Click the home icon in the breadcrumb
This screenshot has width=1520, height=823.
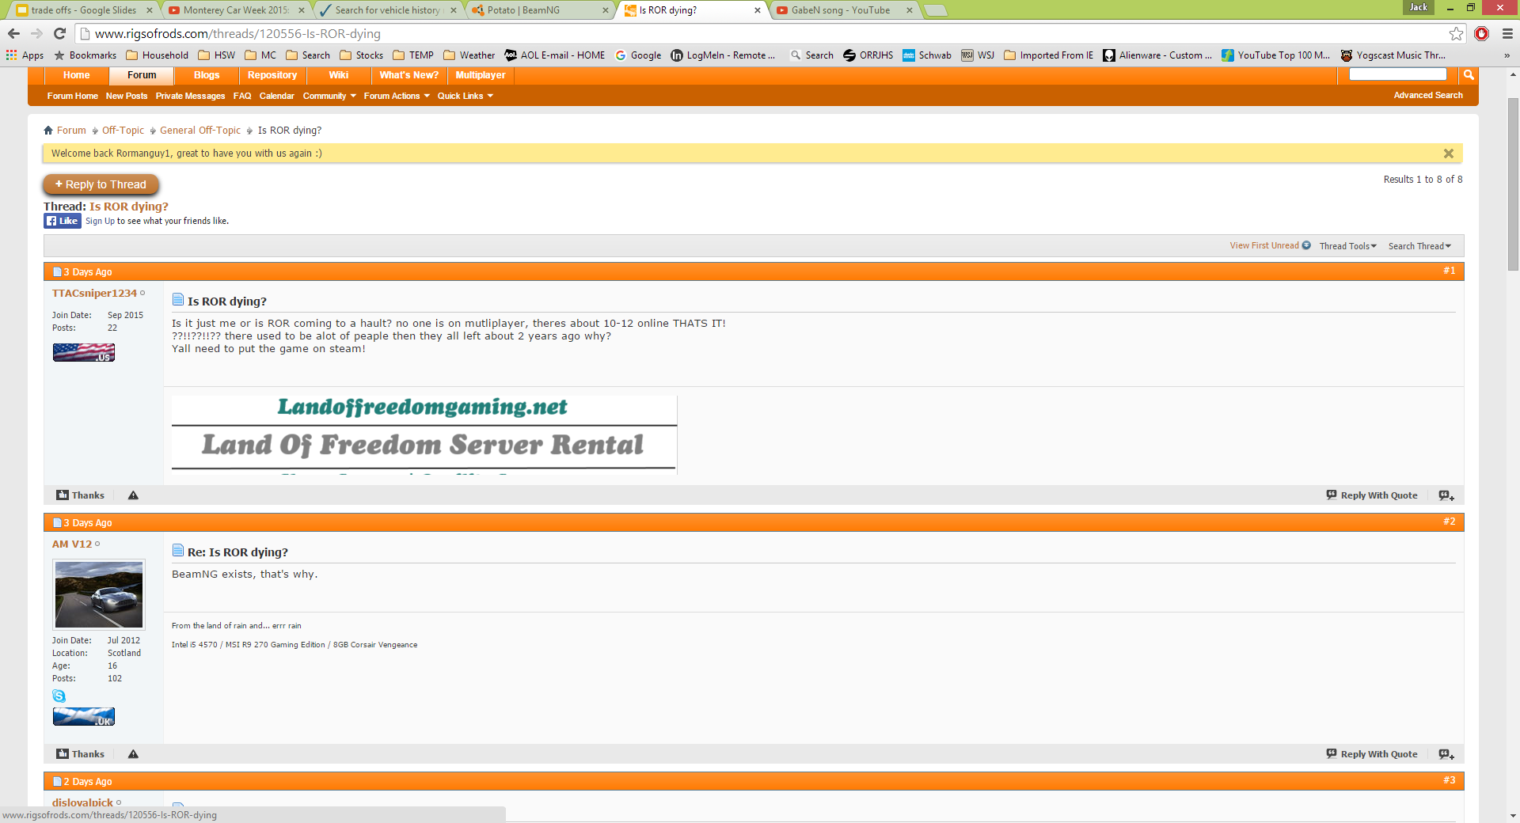coord(48,131)
